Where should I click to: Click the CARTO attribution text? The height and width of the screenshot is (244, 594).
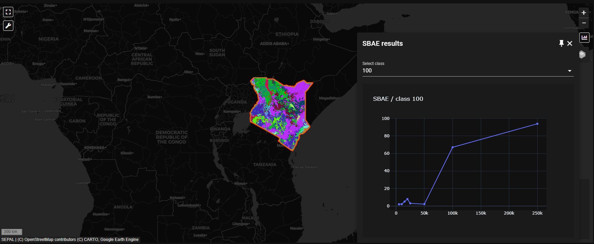coord(91,240)
